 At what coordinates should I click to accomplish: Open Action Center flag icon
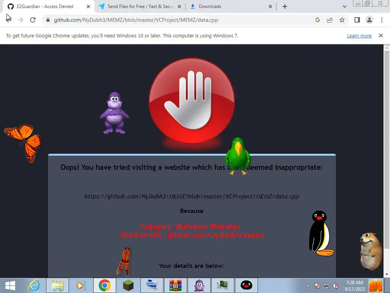[x=317, y=286]
